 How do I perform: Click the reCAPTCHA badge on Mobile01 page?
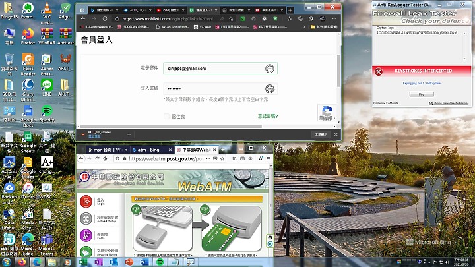(x=327, y=113)
